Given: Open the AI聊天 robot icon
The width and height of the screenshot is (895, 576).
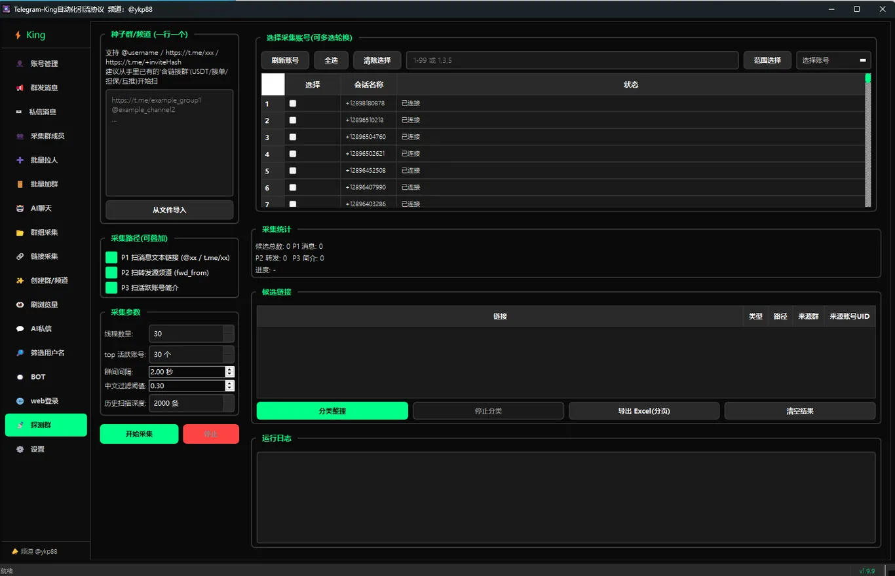Looking at the screenshot, I should point(20,208).
